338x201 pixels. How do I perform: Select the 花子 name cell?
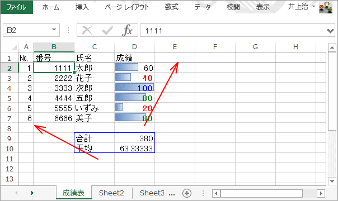[x=95, y=78]
